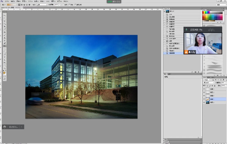Choose the Type (T) tool

pos(4,57)
